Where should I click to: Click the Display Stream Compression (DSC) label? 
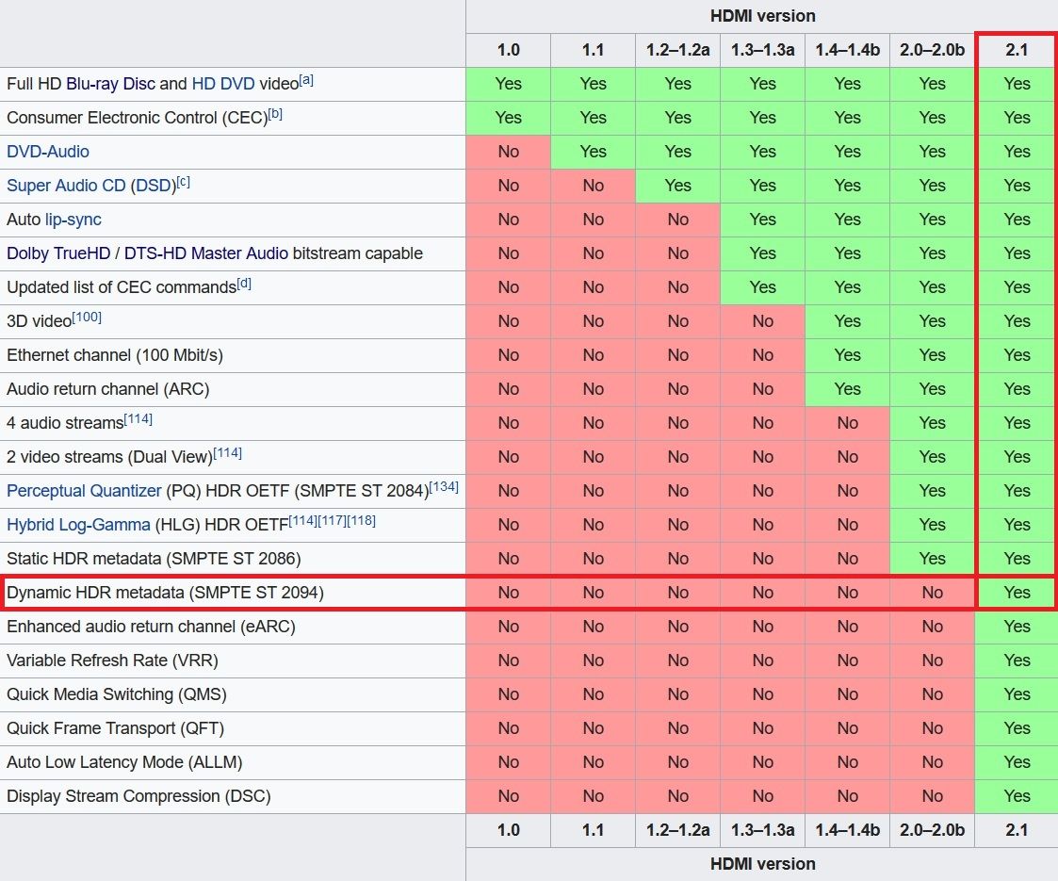click(x=139, y=797)
